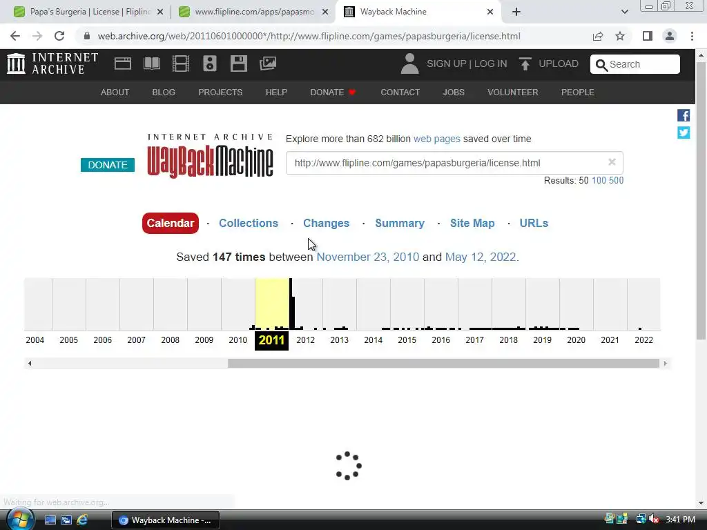Open BLOG in the navigation bar
This screenshot has height=530, width=707.
tap(164, 92)
